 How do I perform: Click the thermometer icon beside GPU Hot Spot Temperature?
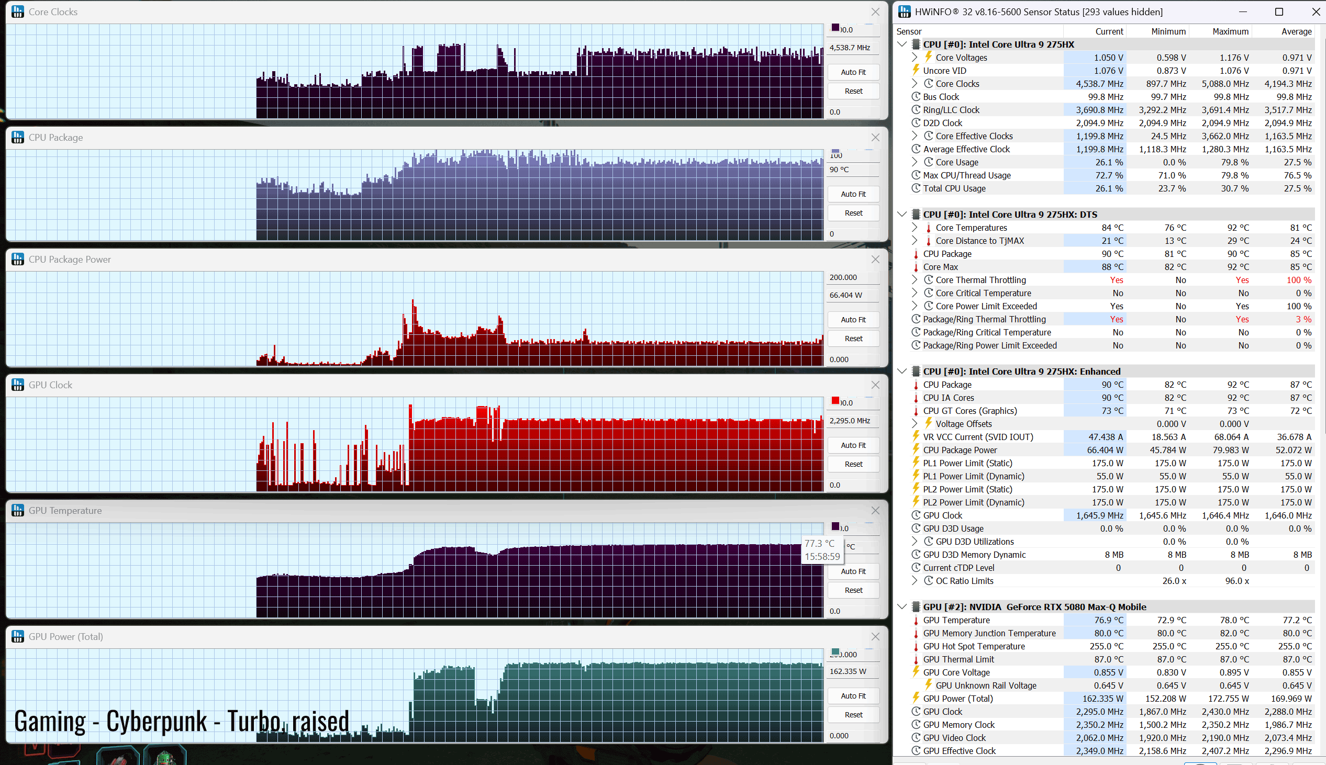coord(916,646)
